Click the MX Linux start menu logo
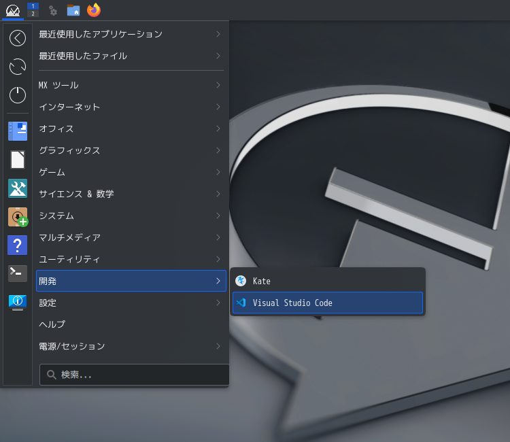The width and height of the screenshot is (510, 442). coord(13,10)
